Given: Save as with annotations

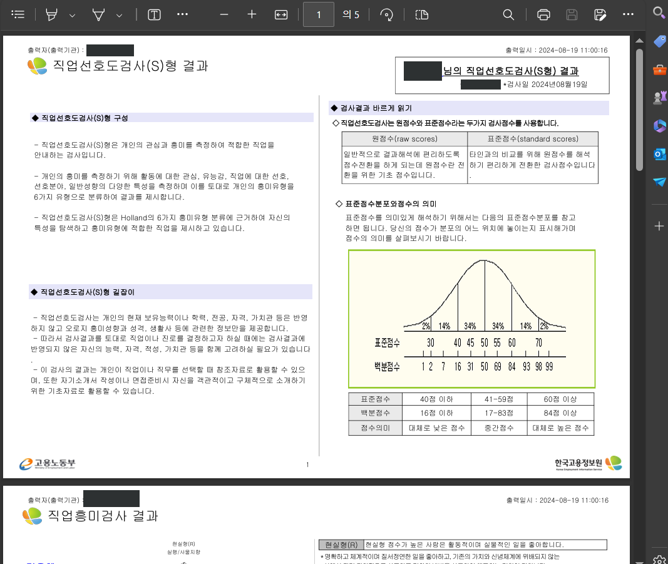Looking at the screenshot, I should point(600,14).
